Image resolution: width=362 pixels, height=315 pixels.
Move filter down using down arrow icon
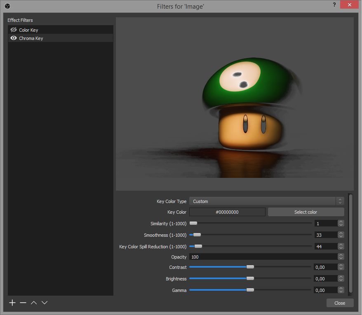[44, 303]
